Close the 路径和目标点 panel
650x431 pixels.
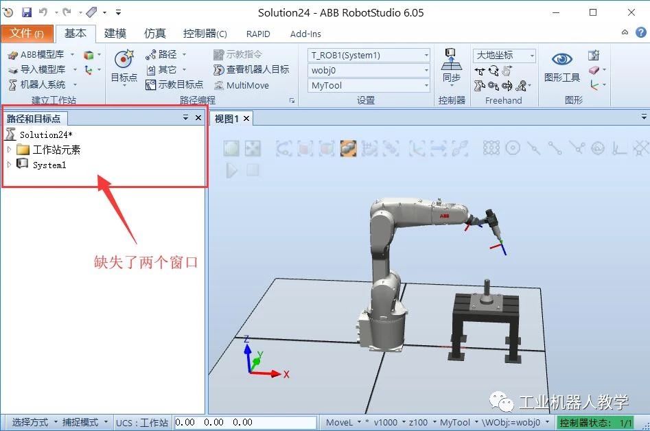point(198,117)
